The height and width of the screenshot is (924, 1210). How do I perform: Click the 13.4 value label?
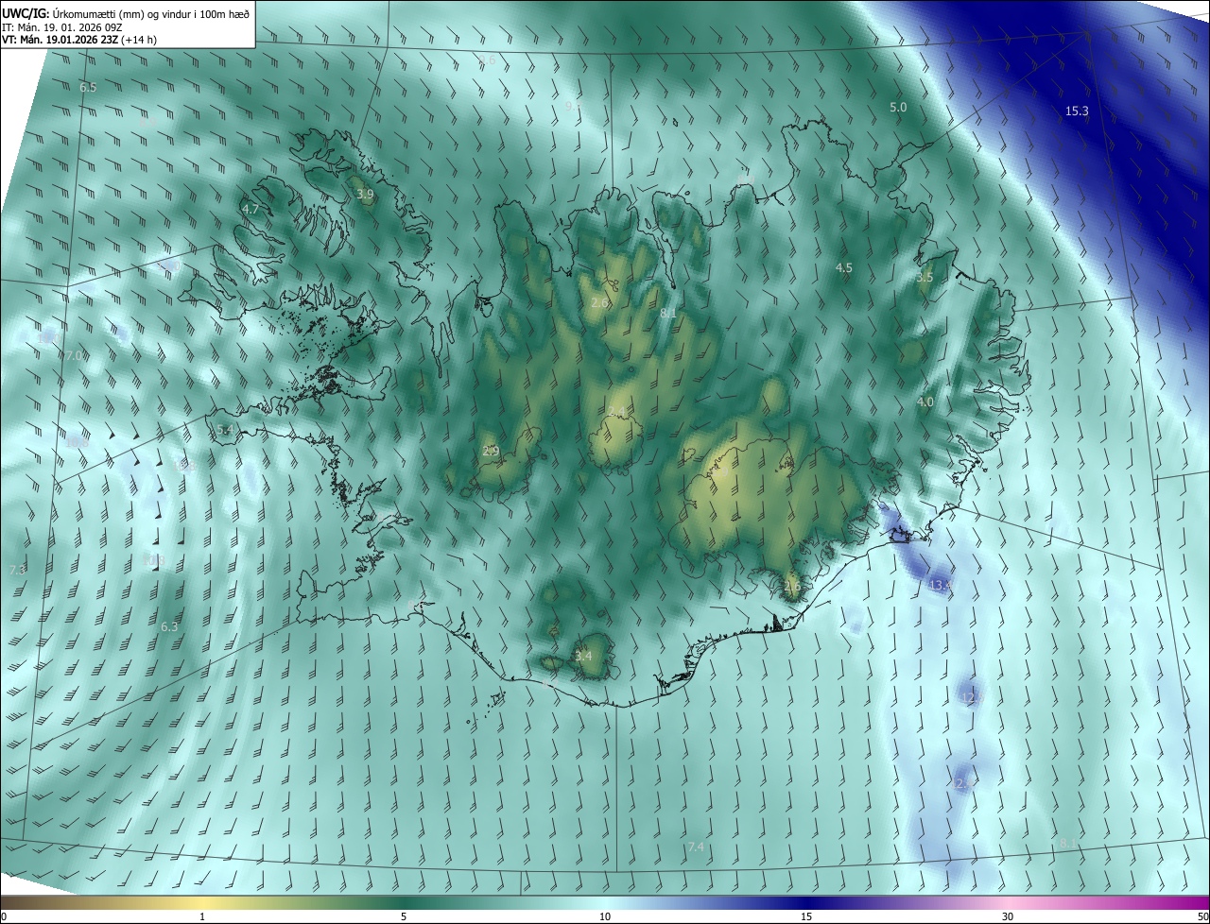[941, 587]
